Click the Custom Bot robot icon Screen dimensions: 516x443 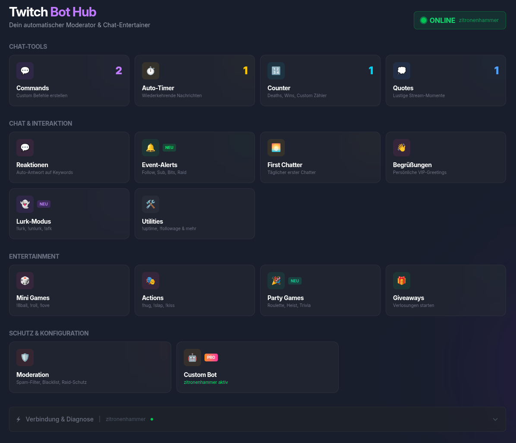(192, 357)
